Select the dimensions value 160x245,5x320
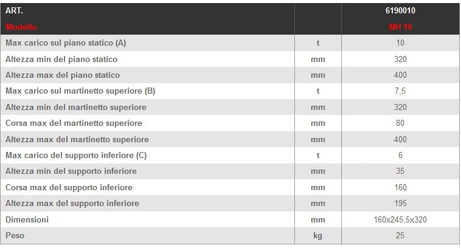The width and height of the screenshot is (461, 248). coord(400,219)
